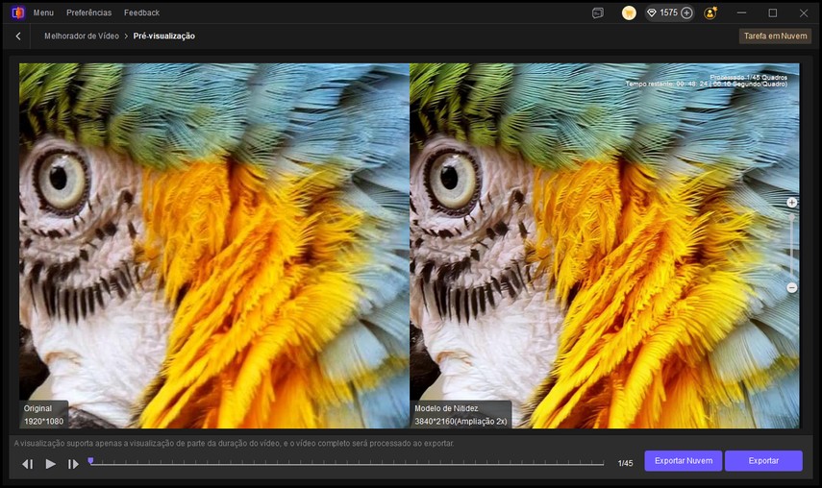Click the timeline playhead marker
The width and height of the screenshot is (822, 488).
(x=90, y=461)
